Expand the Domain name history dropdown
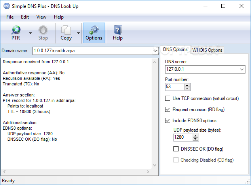The image size is (251, 185). (x=155, y=51)
